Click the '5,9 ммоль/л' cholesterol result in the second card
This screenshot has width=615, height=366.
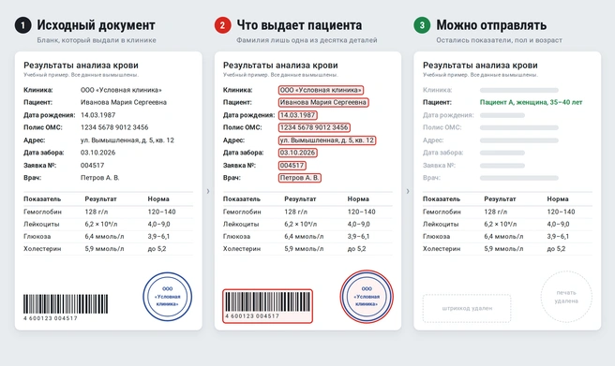tap(304, 249)
